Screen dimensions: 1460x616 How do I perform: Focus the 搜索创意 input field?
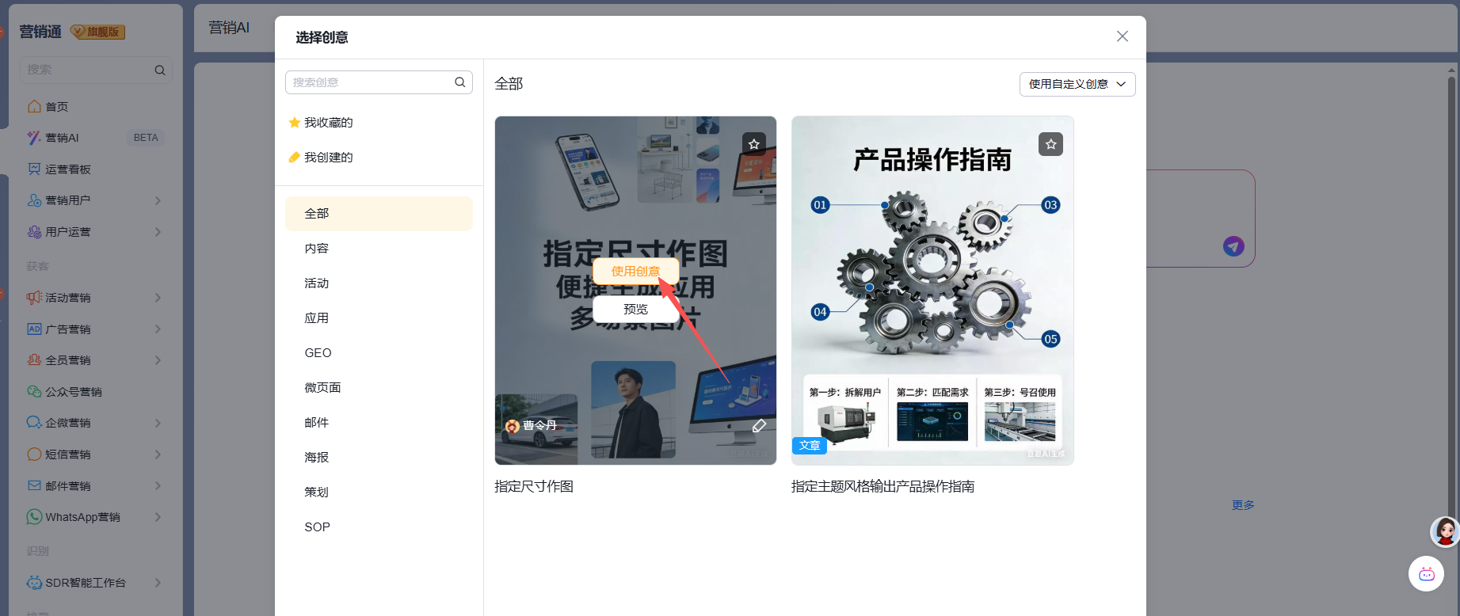[x=379, y=82]
